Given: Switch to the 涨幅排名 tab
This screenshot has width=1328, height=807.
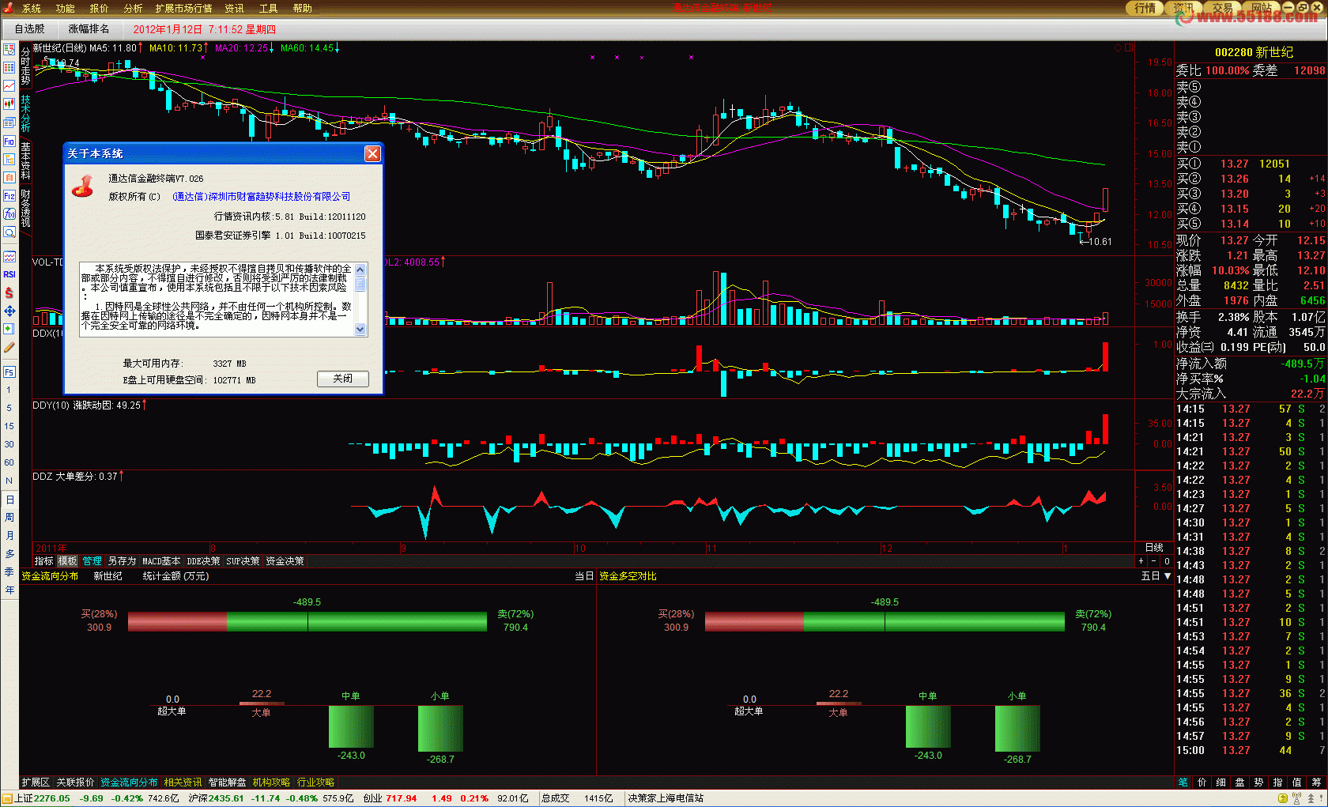Looking at the screenshot, I should 89,28.
